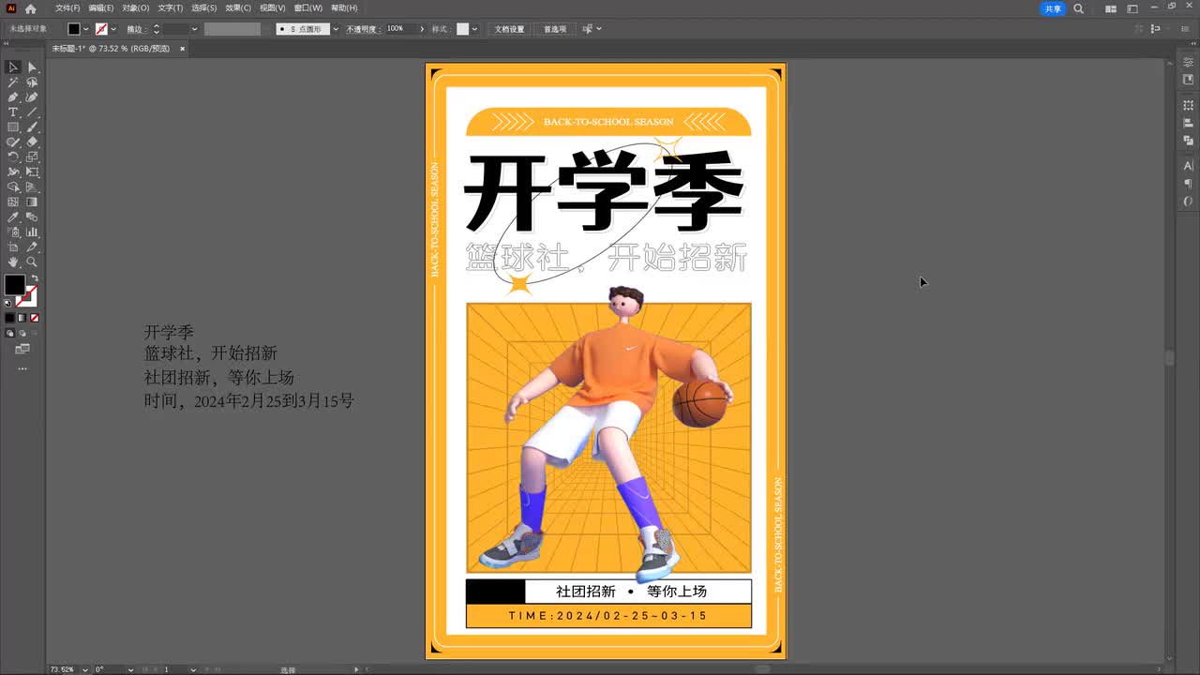
Task: Click the 首选项 button
Action: pyautogui.click(x=555, y=29)
